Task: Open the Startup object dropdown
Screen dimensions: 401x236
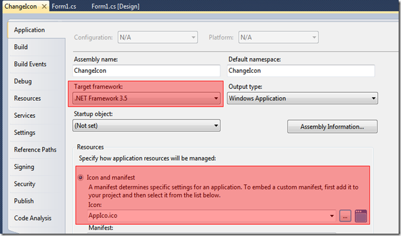Action: pos(146,125)
